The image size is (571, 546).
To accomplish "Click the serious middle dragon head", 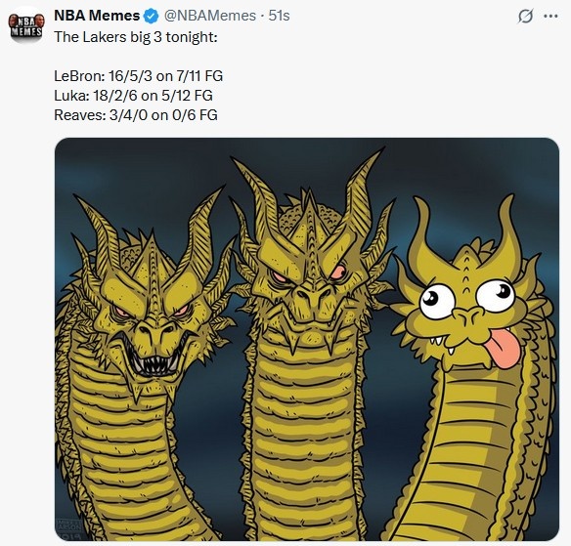I will click(311, 276).
